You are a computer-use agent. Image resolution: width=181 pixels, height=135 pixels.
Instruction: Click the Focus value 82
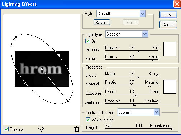[131, 57]
